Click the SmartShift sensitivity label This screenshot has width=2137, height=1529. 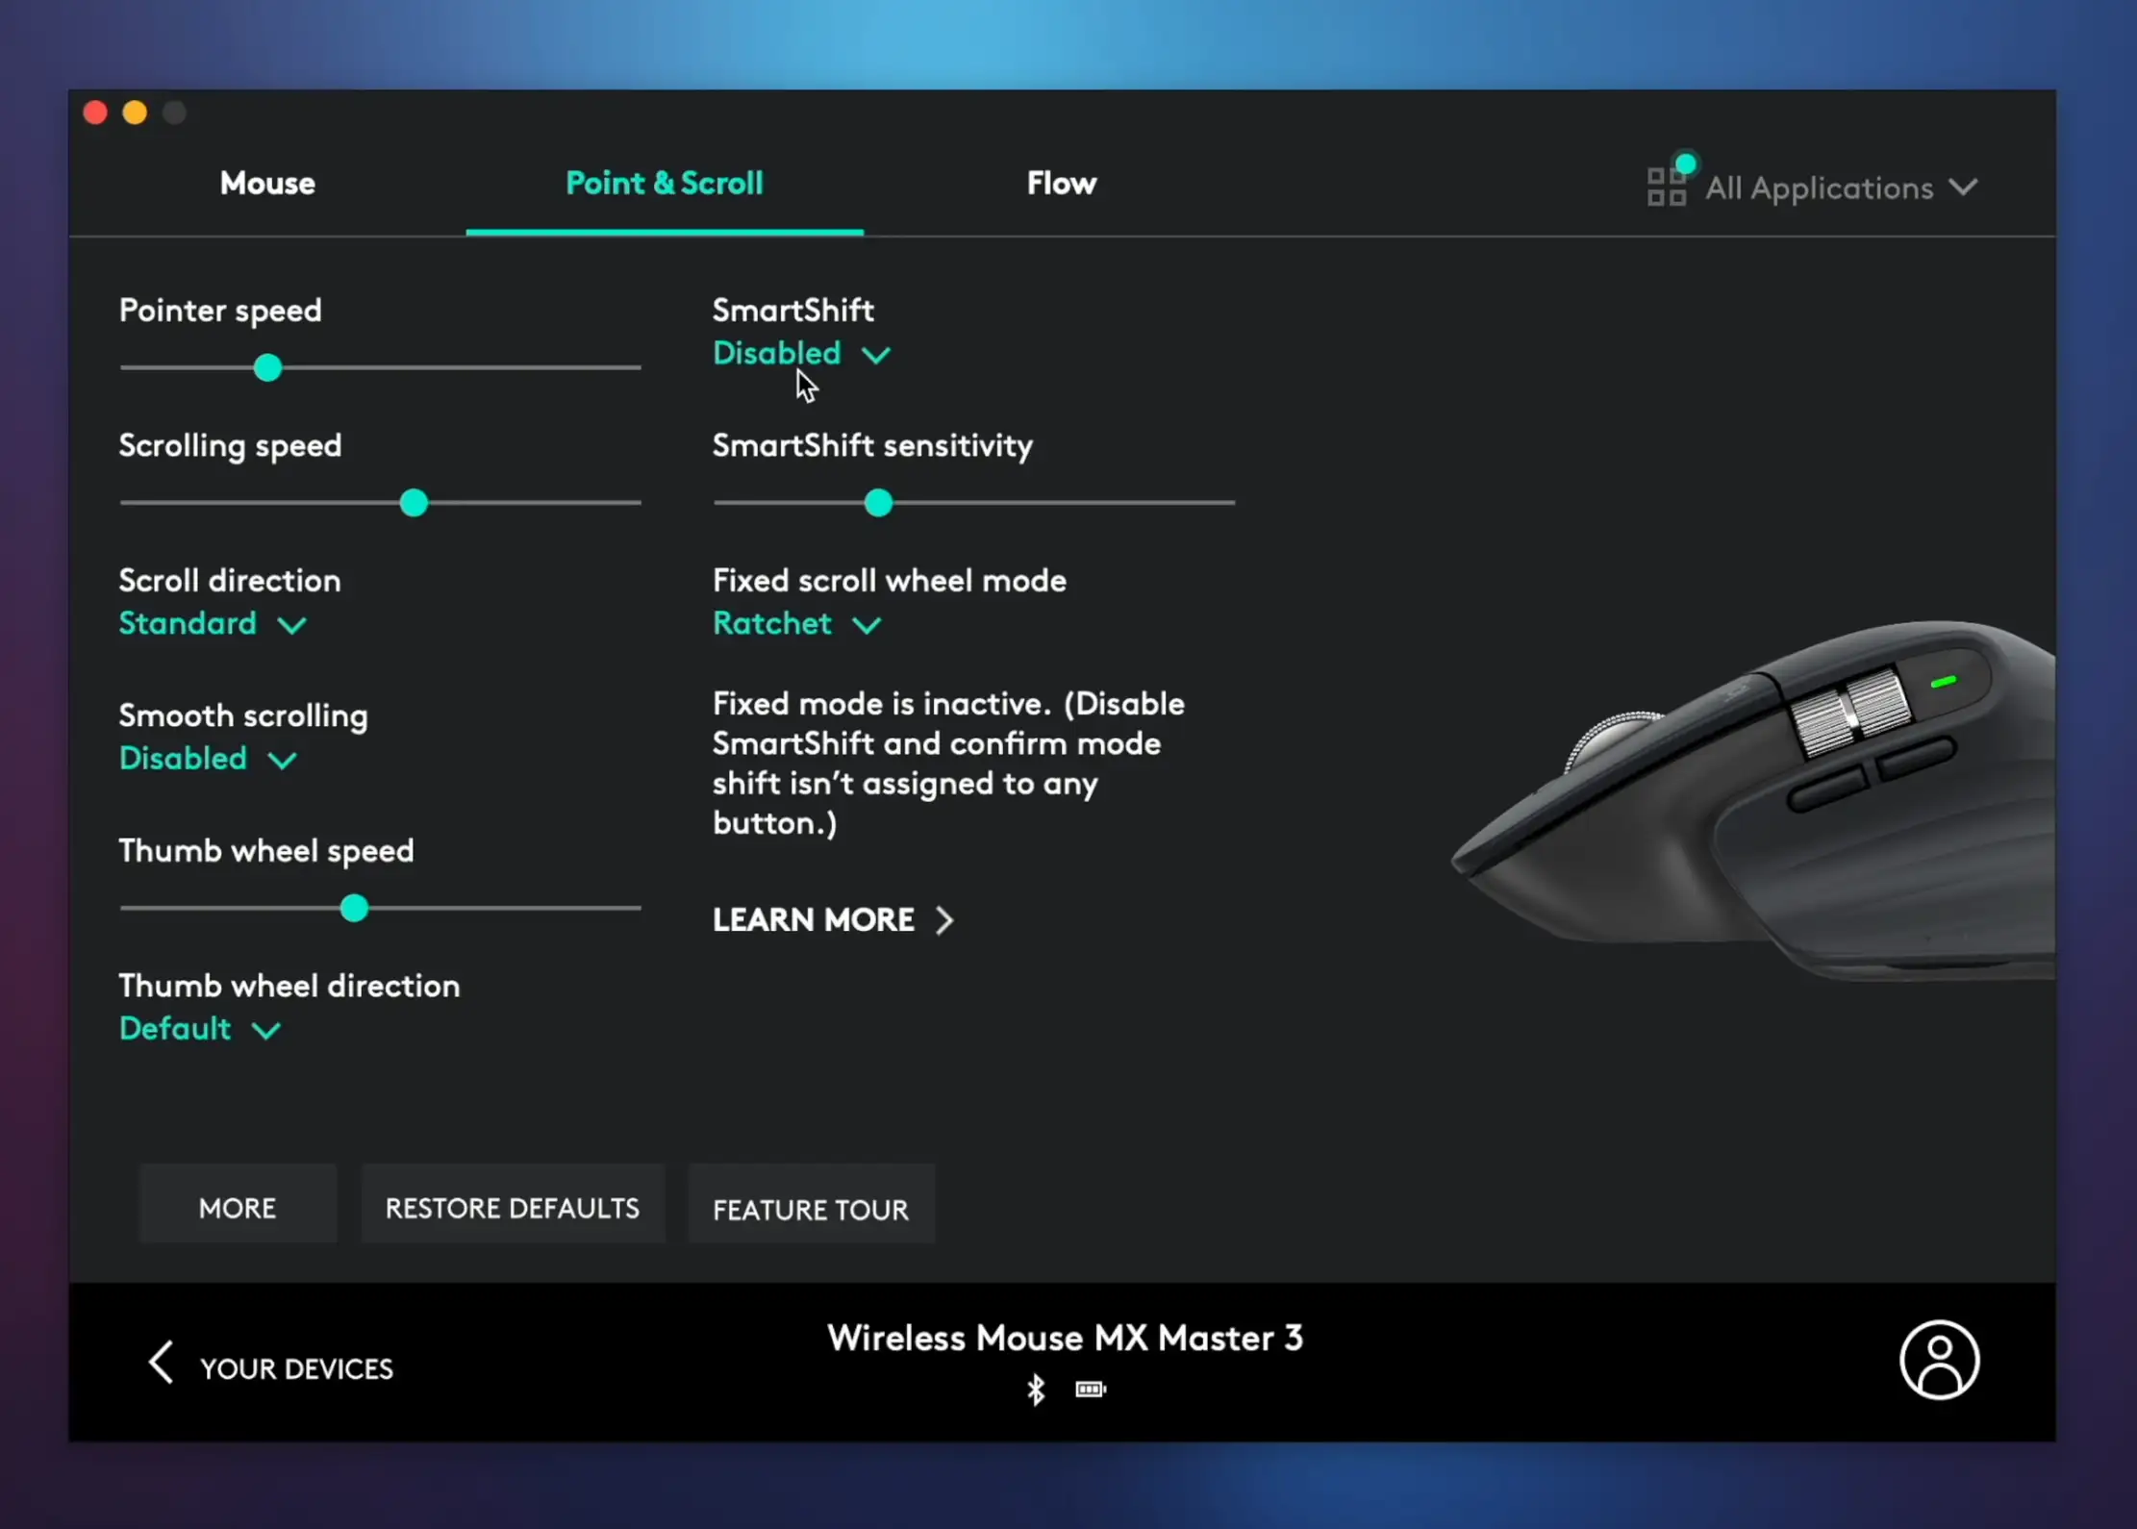click(x=872, y=445)
